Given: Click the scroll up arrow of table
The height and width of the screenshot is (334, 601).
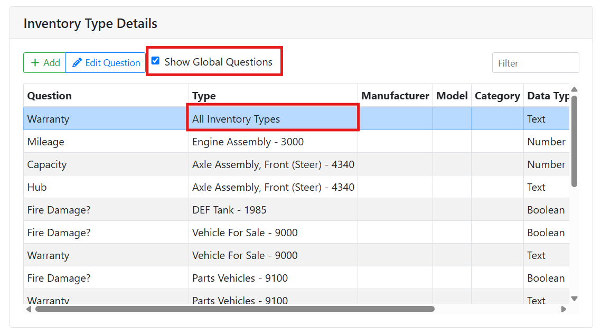Looking at the screenshot, I should coord(574,89).
